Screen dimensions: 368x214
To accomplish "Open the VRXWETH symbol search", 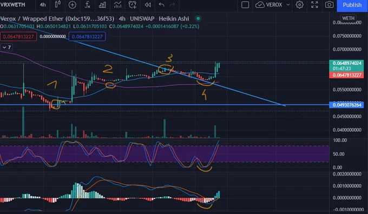I will click(13, 5).
